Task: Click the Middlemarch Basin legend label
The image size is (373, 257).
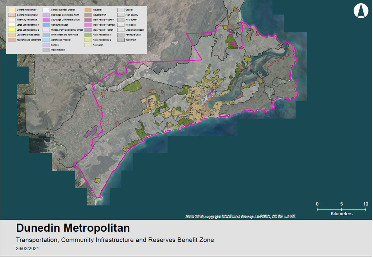Action: [135, 30]
